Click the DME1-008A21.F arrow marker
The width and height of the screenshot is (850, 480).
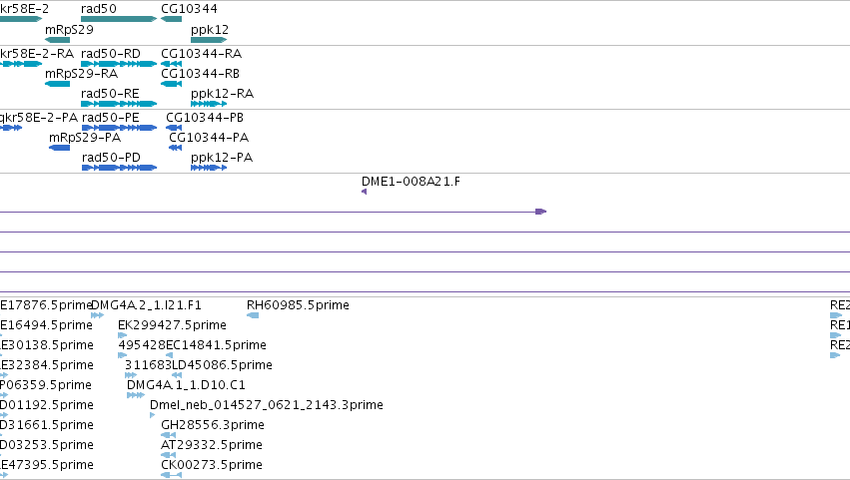click(x=365, y=192)
